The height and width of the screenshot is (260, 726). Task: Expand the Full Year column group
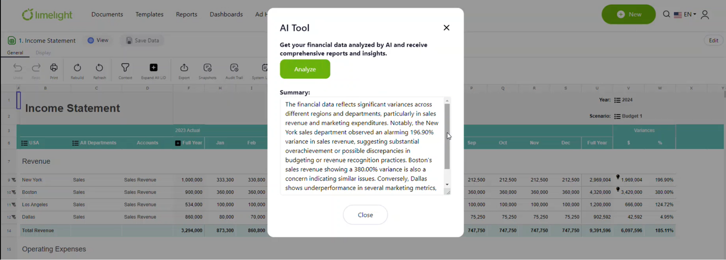click(178, 143)
